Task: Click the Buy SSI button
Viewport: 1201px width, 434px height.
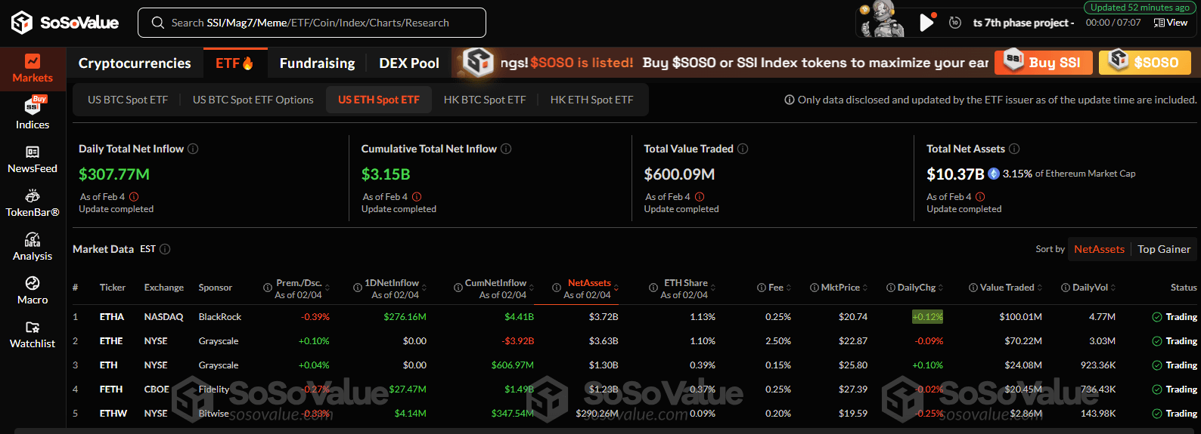Action: (x=1043, y=62)
